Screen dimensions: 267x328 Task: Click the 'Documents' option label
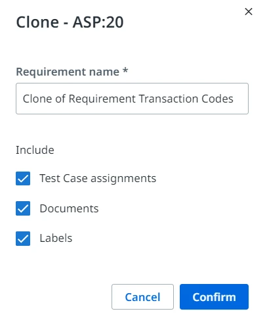point(69,208)
